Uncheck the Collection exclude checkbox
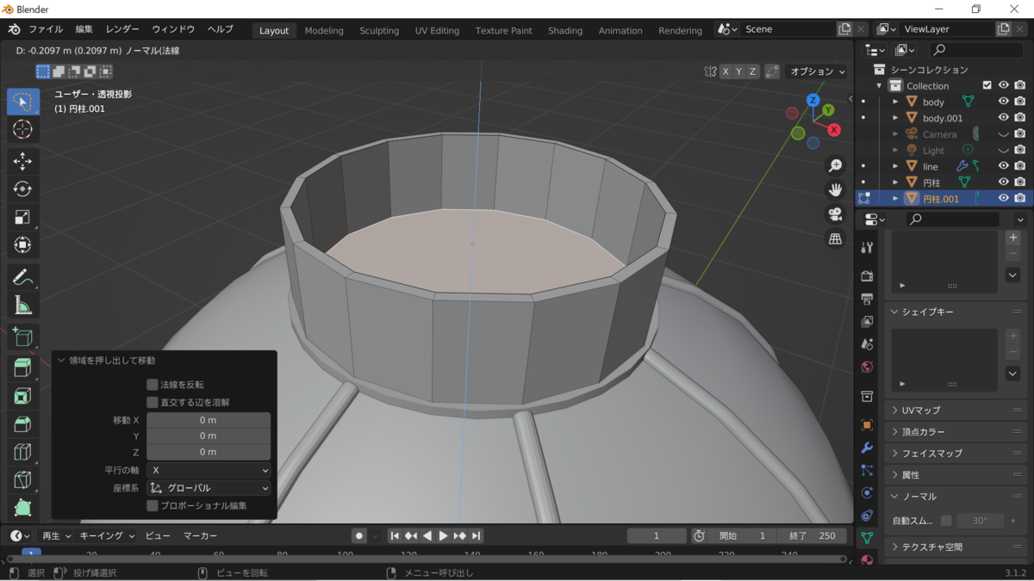Screen dimensions: 1034x581 987,85
